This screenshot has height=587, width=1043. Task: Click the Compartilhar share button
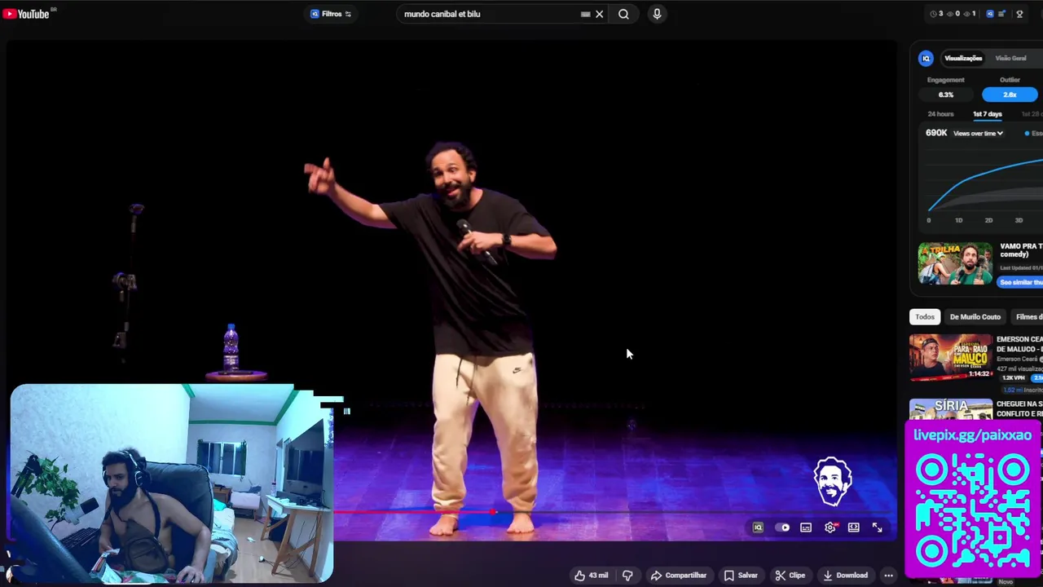[x=678, y=576]
